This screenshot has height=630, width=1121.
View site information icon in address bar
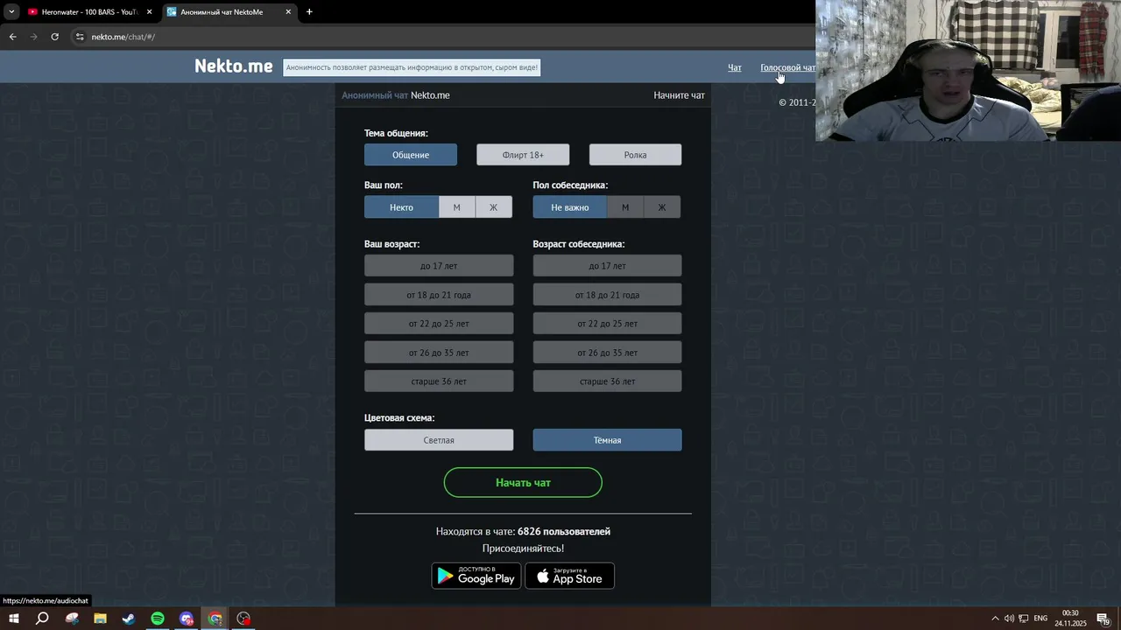[x=80, y=37]
